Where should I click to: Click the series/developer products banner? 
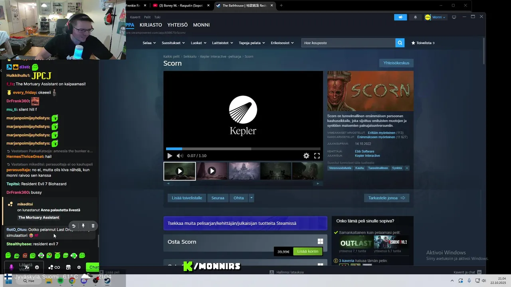pos(245,223)
